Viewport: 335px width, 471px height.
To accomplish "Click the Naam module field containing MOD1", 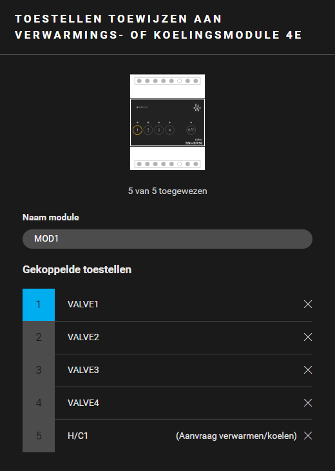I will pos(167,239).
